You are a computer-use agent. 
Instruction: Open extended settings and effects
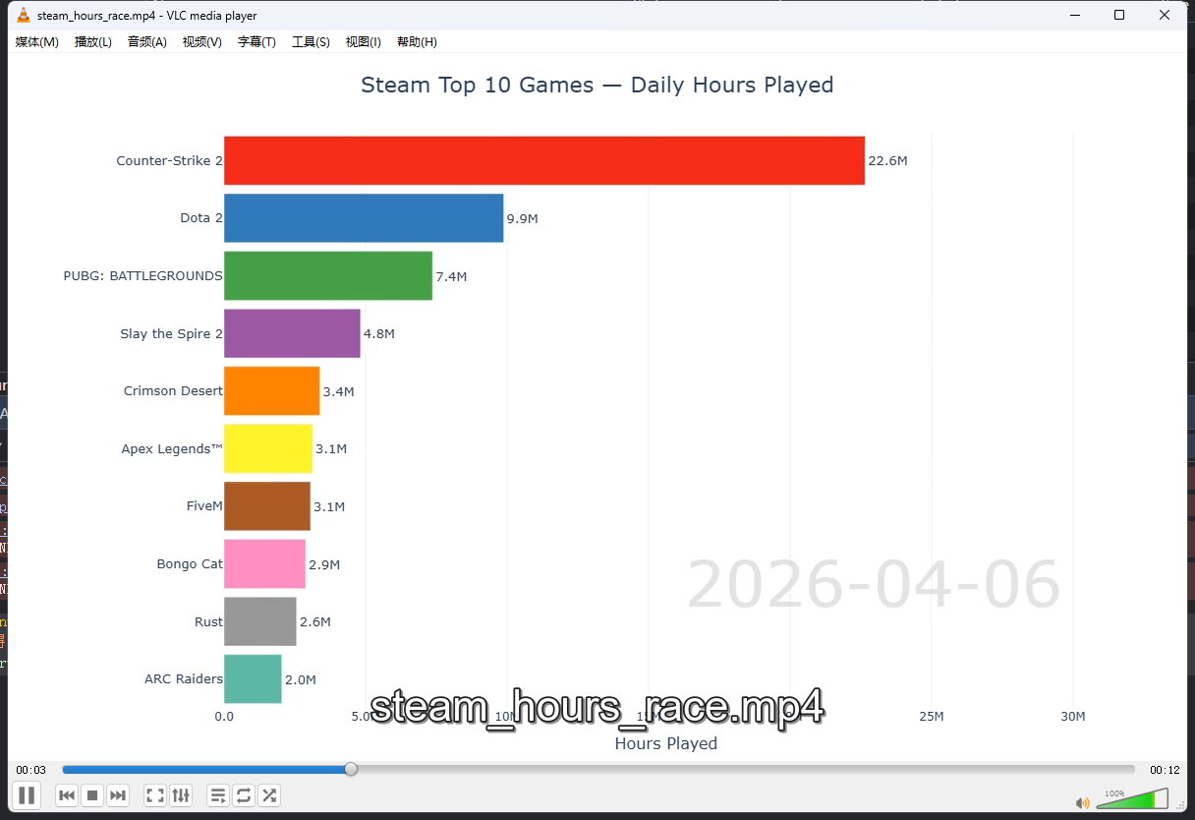point(181,795)
